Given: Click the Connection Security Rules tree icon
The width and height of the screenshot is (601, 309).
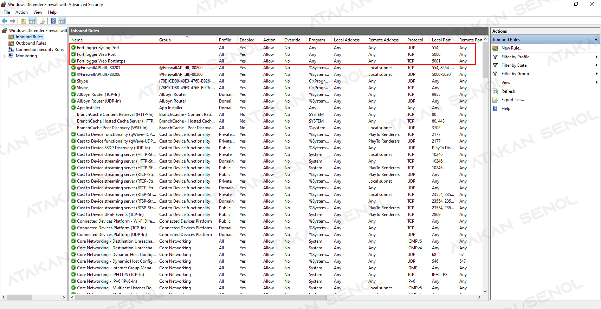Looking at the screenshot, I should (11, 50).
